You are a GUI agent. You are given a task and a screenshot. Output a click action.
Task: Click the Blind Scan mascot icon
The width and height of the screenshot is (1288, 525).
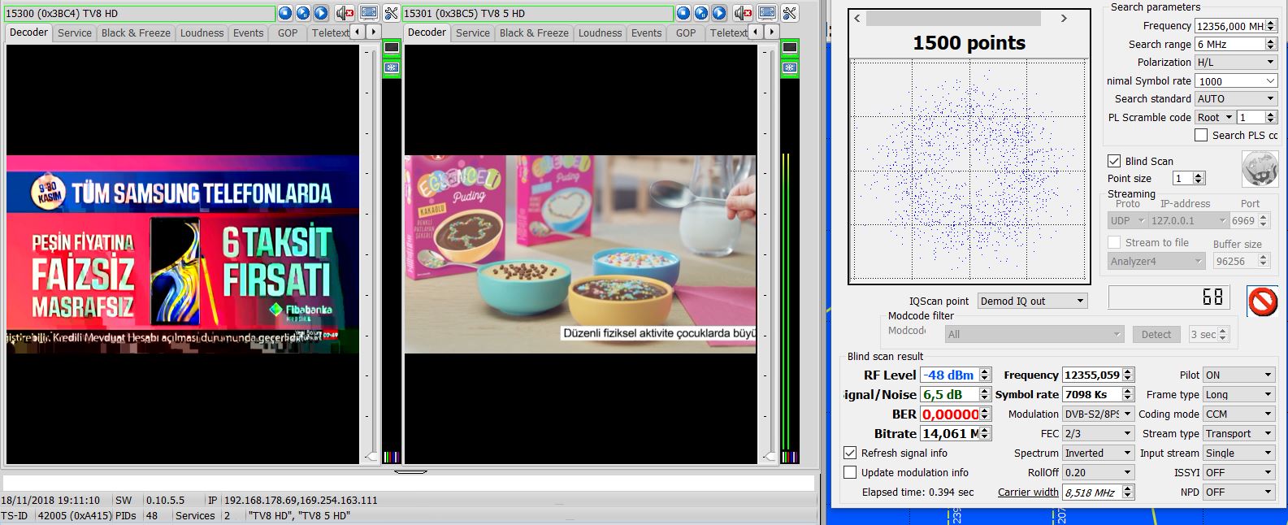(x=1260, y=169)
